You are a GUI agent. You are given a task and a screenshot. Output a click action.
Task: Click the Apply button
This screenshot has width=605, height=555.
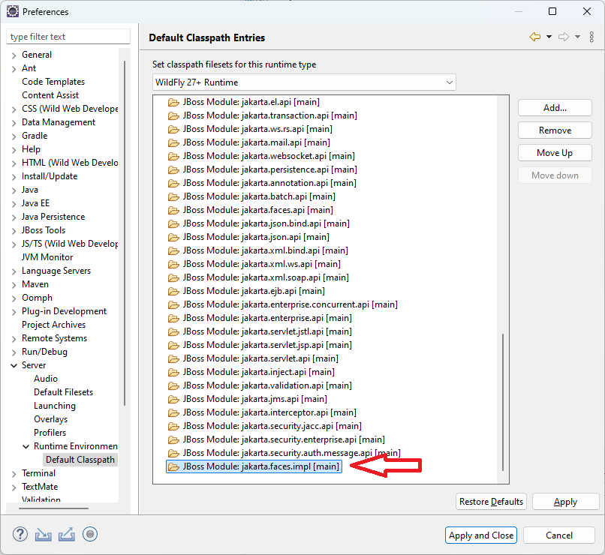click(x=566, y=502)
